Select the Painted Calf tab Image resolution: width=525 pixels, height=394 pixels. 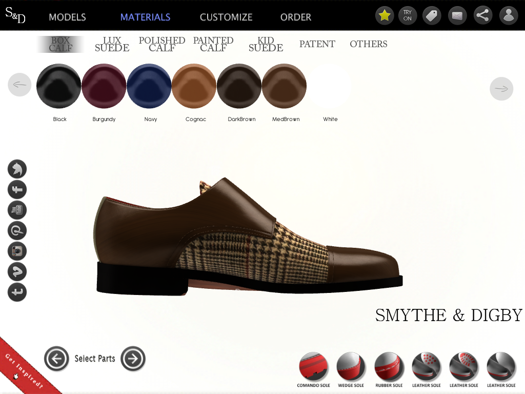pyautogui.click(x=213, y=44)
